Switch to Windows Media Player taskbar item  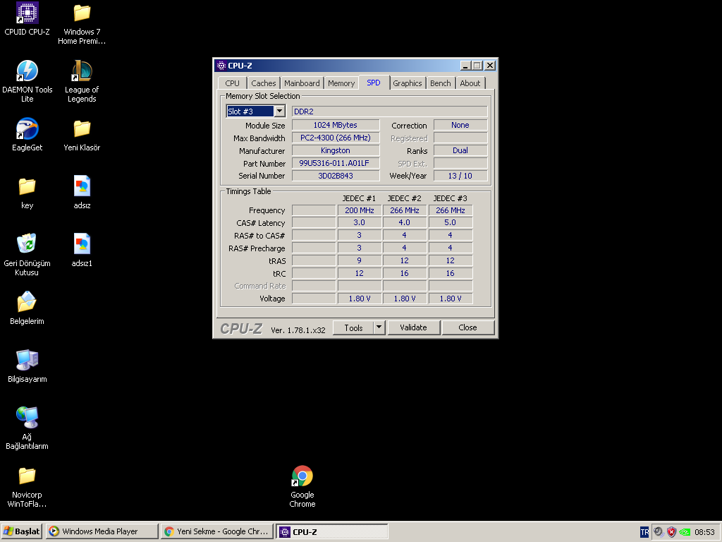[102, 531]
